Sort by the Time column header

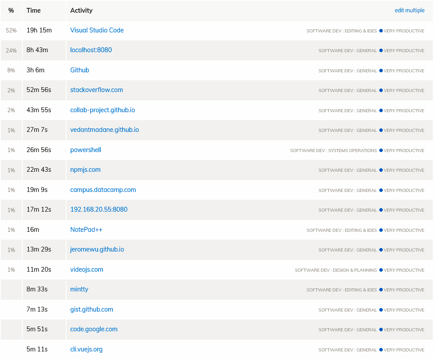point(33,11)
